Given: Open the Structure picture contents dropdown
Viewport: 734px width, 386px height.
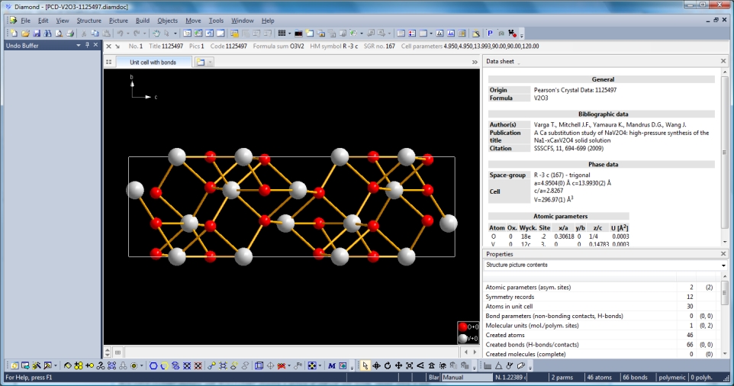Looking at the screenshot, I should click(x=723, y=265).
